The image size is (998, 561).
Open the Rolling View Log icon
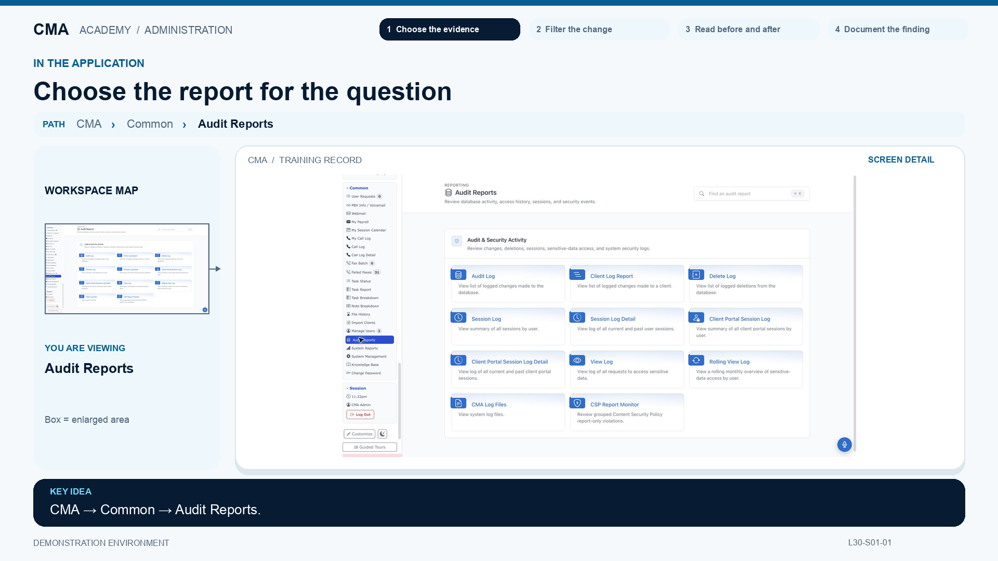click(x=697, y=360)
